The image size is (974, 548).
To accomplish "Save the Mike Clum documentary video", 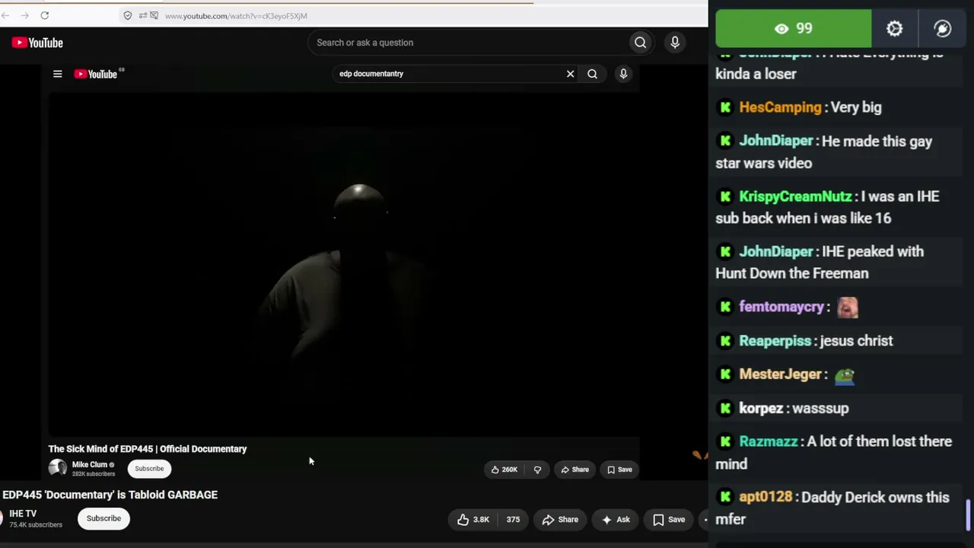I will point(619,470).
